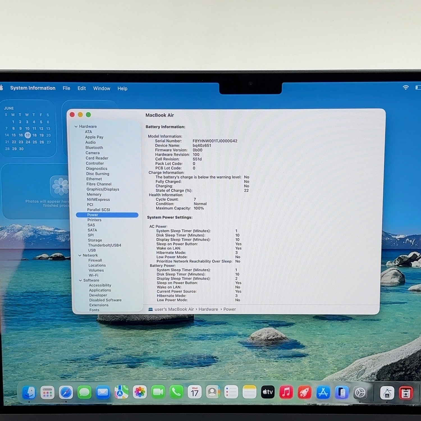Click Power in the bottom path bar

point(230,309)
